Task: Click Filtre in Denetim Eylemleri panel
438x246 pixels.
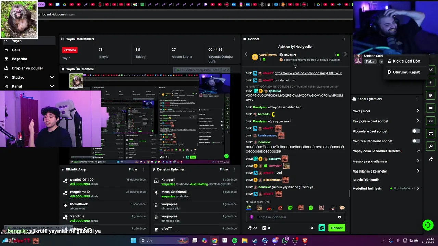Action: pyautogui.click(x=223, y=169)
